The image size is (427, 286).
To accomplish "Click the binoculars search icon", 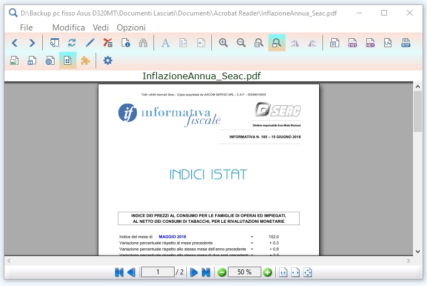I will pyautogui.click(x=143, y=43).
